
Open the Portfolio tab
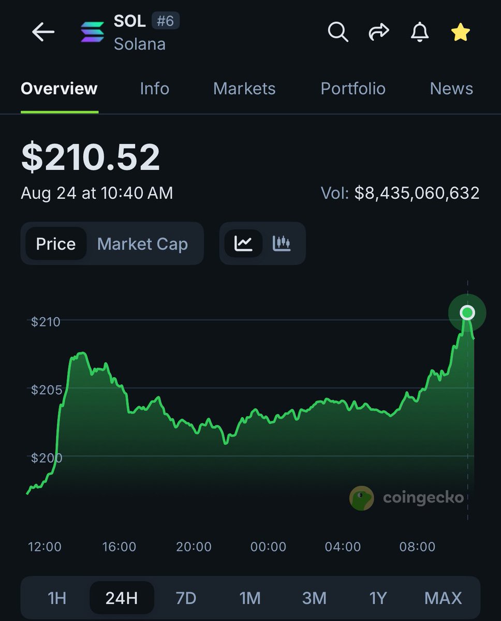point(353,88)
